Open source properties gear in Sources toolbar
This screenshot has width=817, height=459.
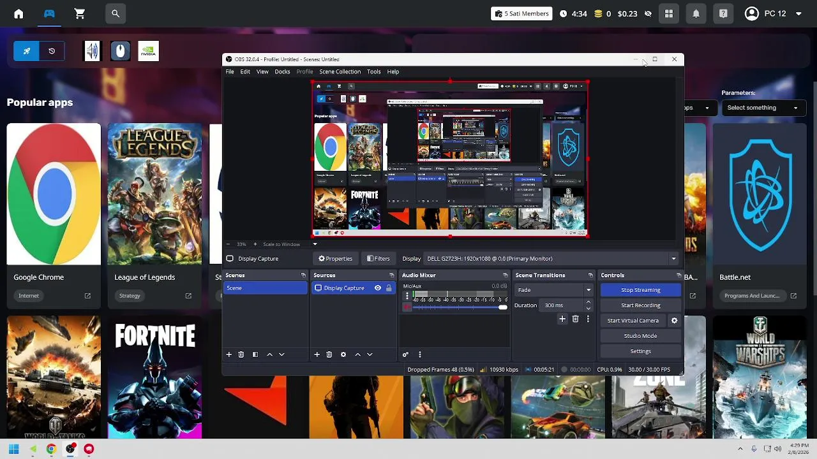coord(343,354)
